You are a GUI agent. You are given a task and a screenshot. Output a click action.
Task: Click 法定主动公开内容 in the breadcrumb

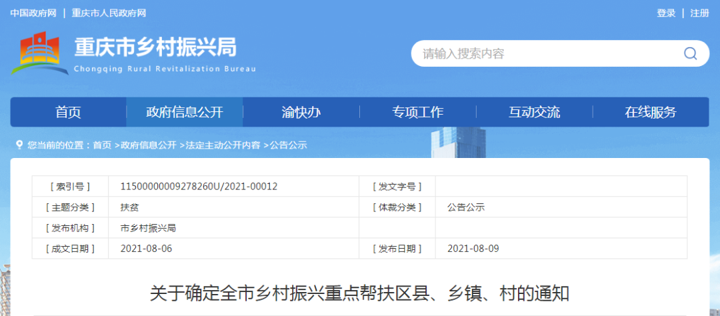point(223,145)
